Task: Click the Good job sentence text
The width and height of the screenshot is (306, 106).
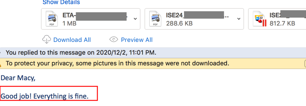Action: click(45, 96)
